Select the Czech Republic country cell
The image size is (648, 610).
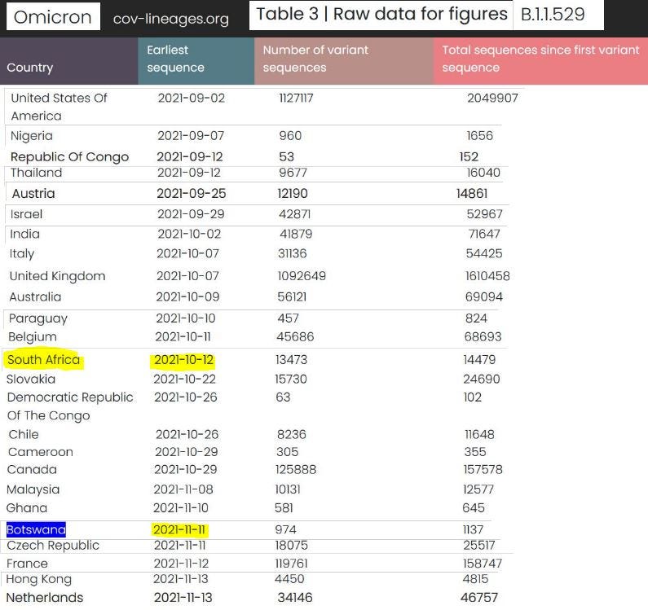coord(53,546)
